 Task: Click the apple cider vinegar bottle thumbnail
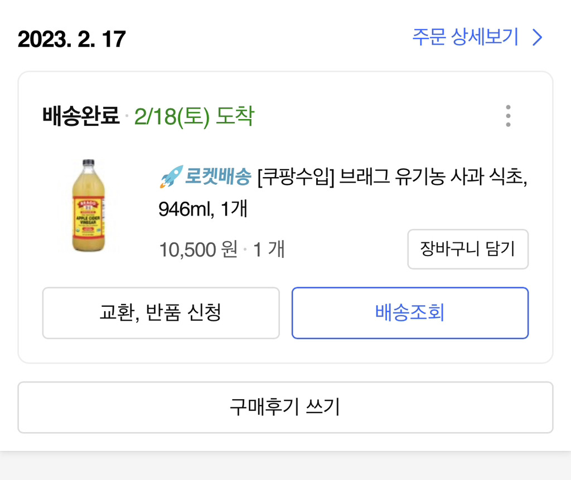[88, 205]
